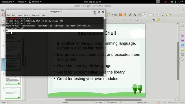Image resolution: width=185 pixels, height=104 pixels.
Task: Click the scroll-down arrow of slide panel
Action: coord(23,99)
